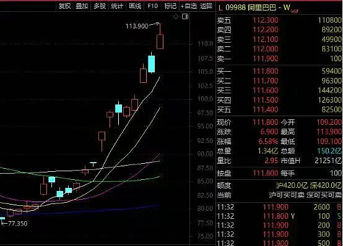Click the 每手 value 100

[336, 174]
